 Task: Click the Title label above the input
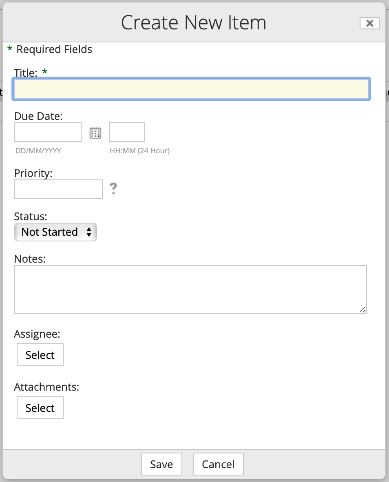coord(25,72)
